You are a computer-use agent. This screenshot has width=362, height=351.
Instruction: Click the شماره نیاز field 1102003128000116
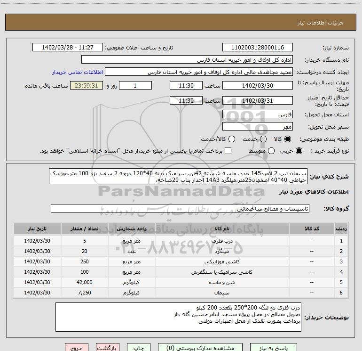click(x=258, y=48)
